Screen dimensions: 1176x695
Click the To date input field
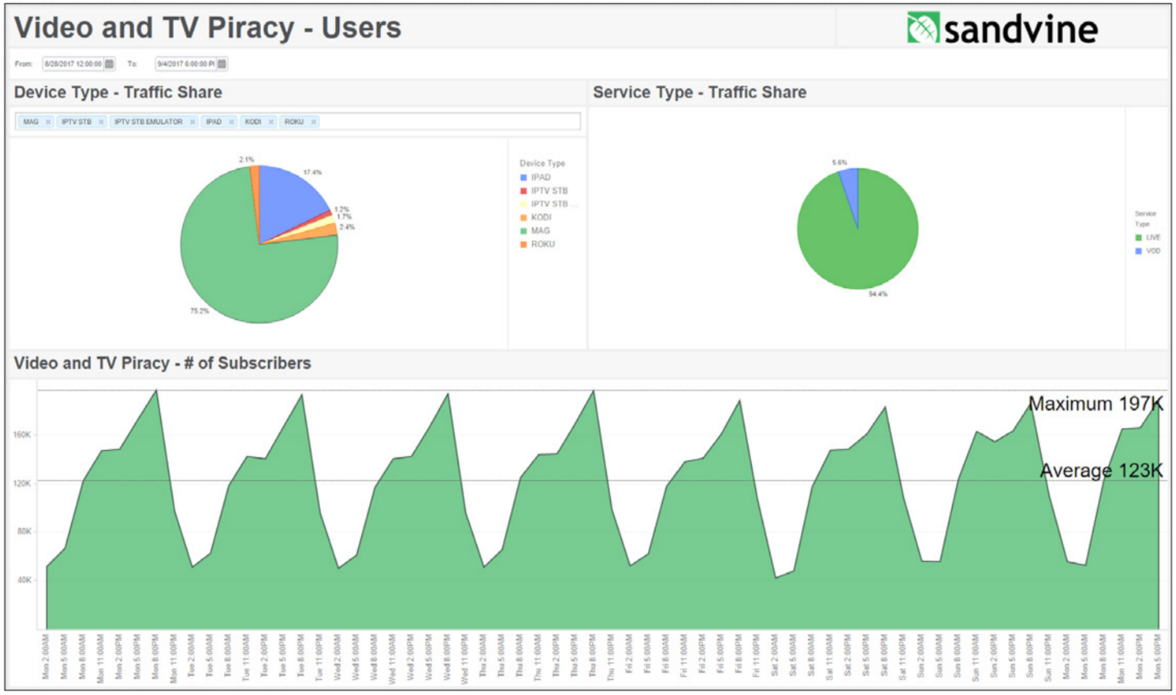click(x=186, y=64)
